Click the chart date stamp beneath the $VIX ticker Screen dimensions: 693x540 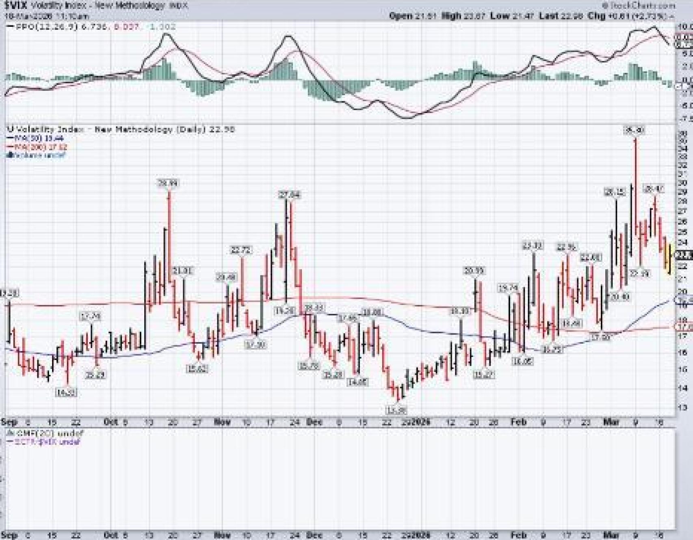tap(47, 16)
